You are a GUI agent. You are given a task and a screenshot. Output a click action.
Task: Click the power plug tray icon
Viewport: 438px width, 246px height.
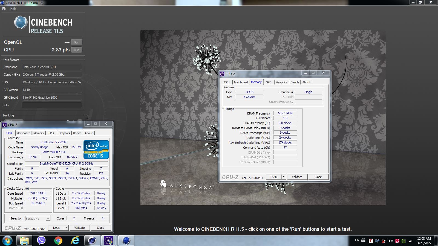384,241
